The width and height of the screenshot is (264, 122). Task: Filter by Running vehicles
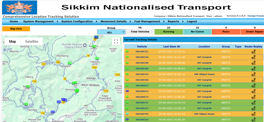168,32
